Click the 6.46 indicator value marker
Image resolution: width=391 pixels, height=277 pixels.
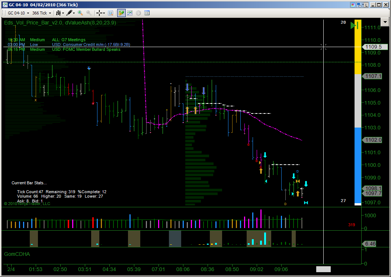point(370,244)
